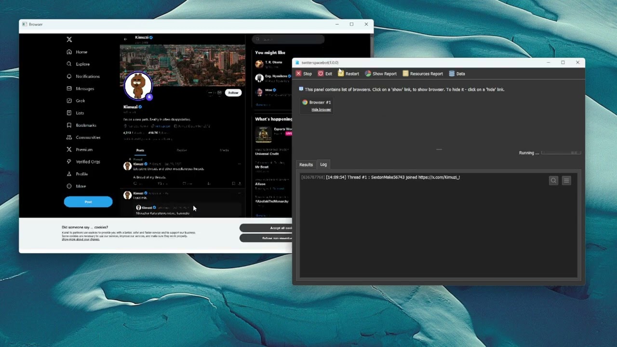
Task: Open Explore in X sidebar
Action: [x=78, y=64]
